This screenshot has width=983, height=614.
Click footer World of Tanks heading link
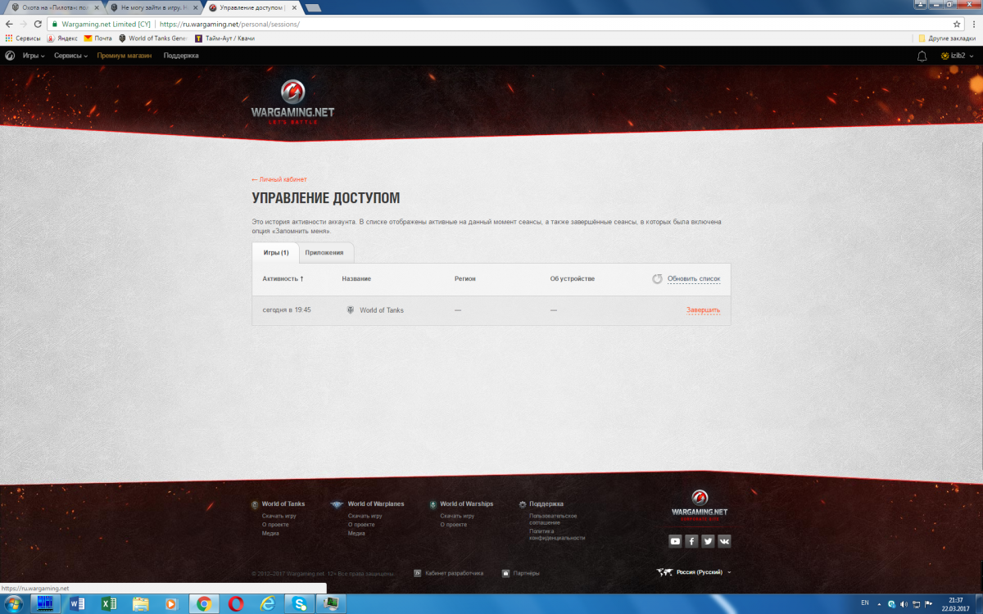click(283, 504)
